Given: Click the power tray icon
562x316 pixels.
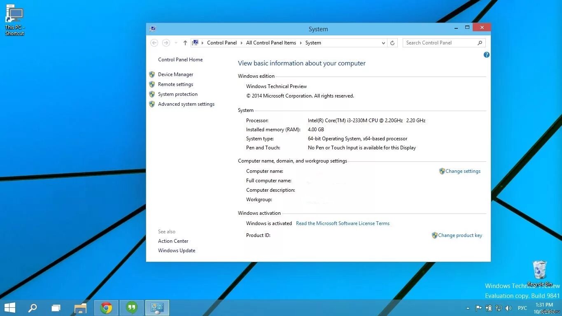Looking at the screenshot, I should (x=489, y=308).
